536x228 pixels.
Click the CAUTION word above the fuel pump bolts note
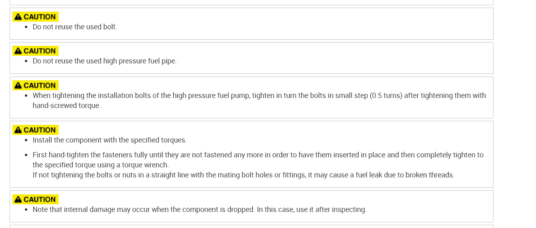(x=39, y=85)
